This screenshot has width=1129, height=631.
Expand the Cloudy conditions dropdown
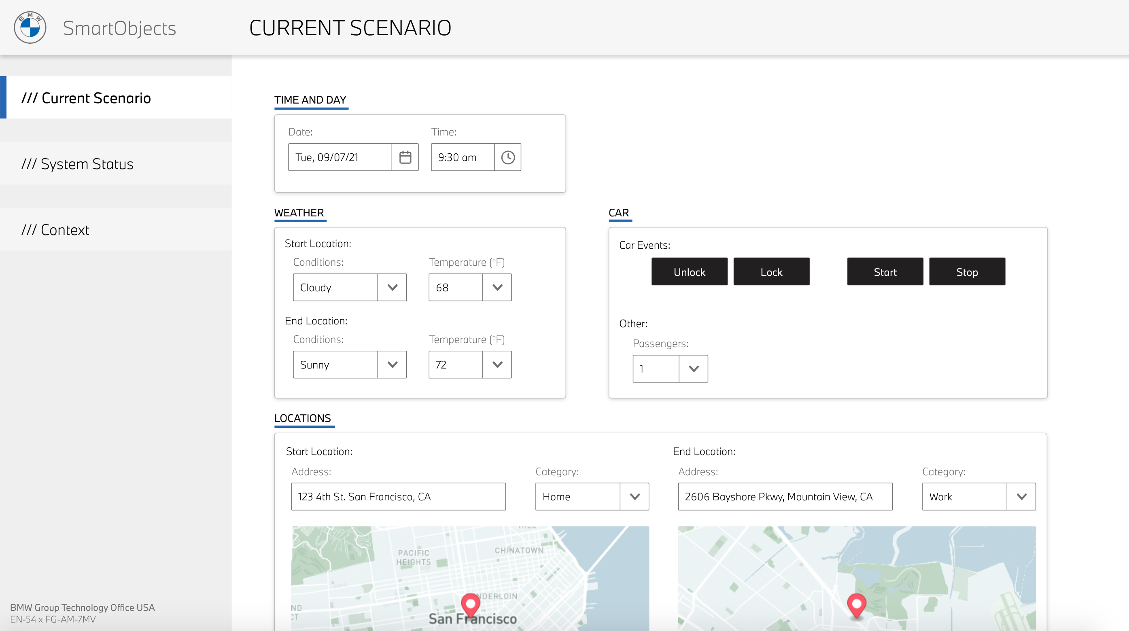pos(392,288)
